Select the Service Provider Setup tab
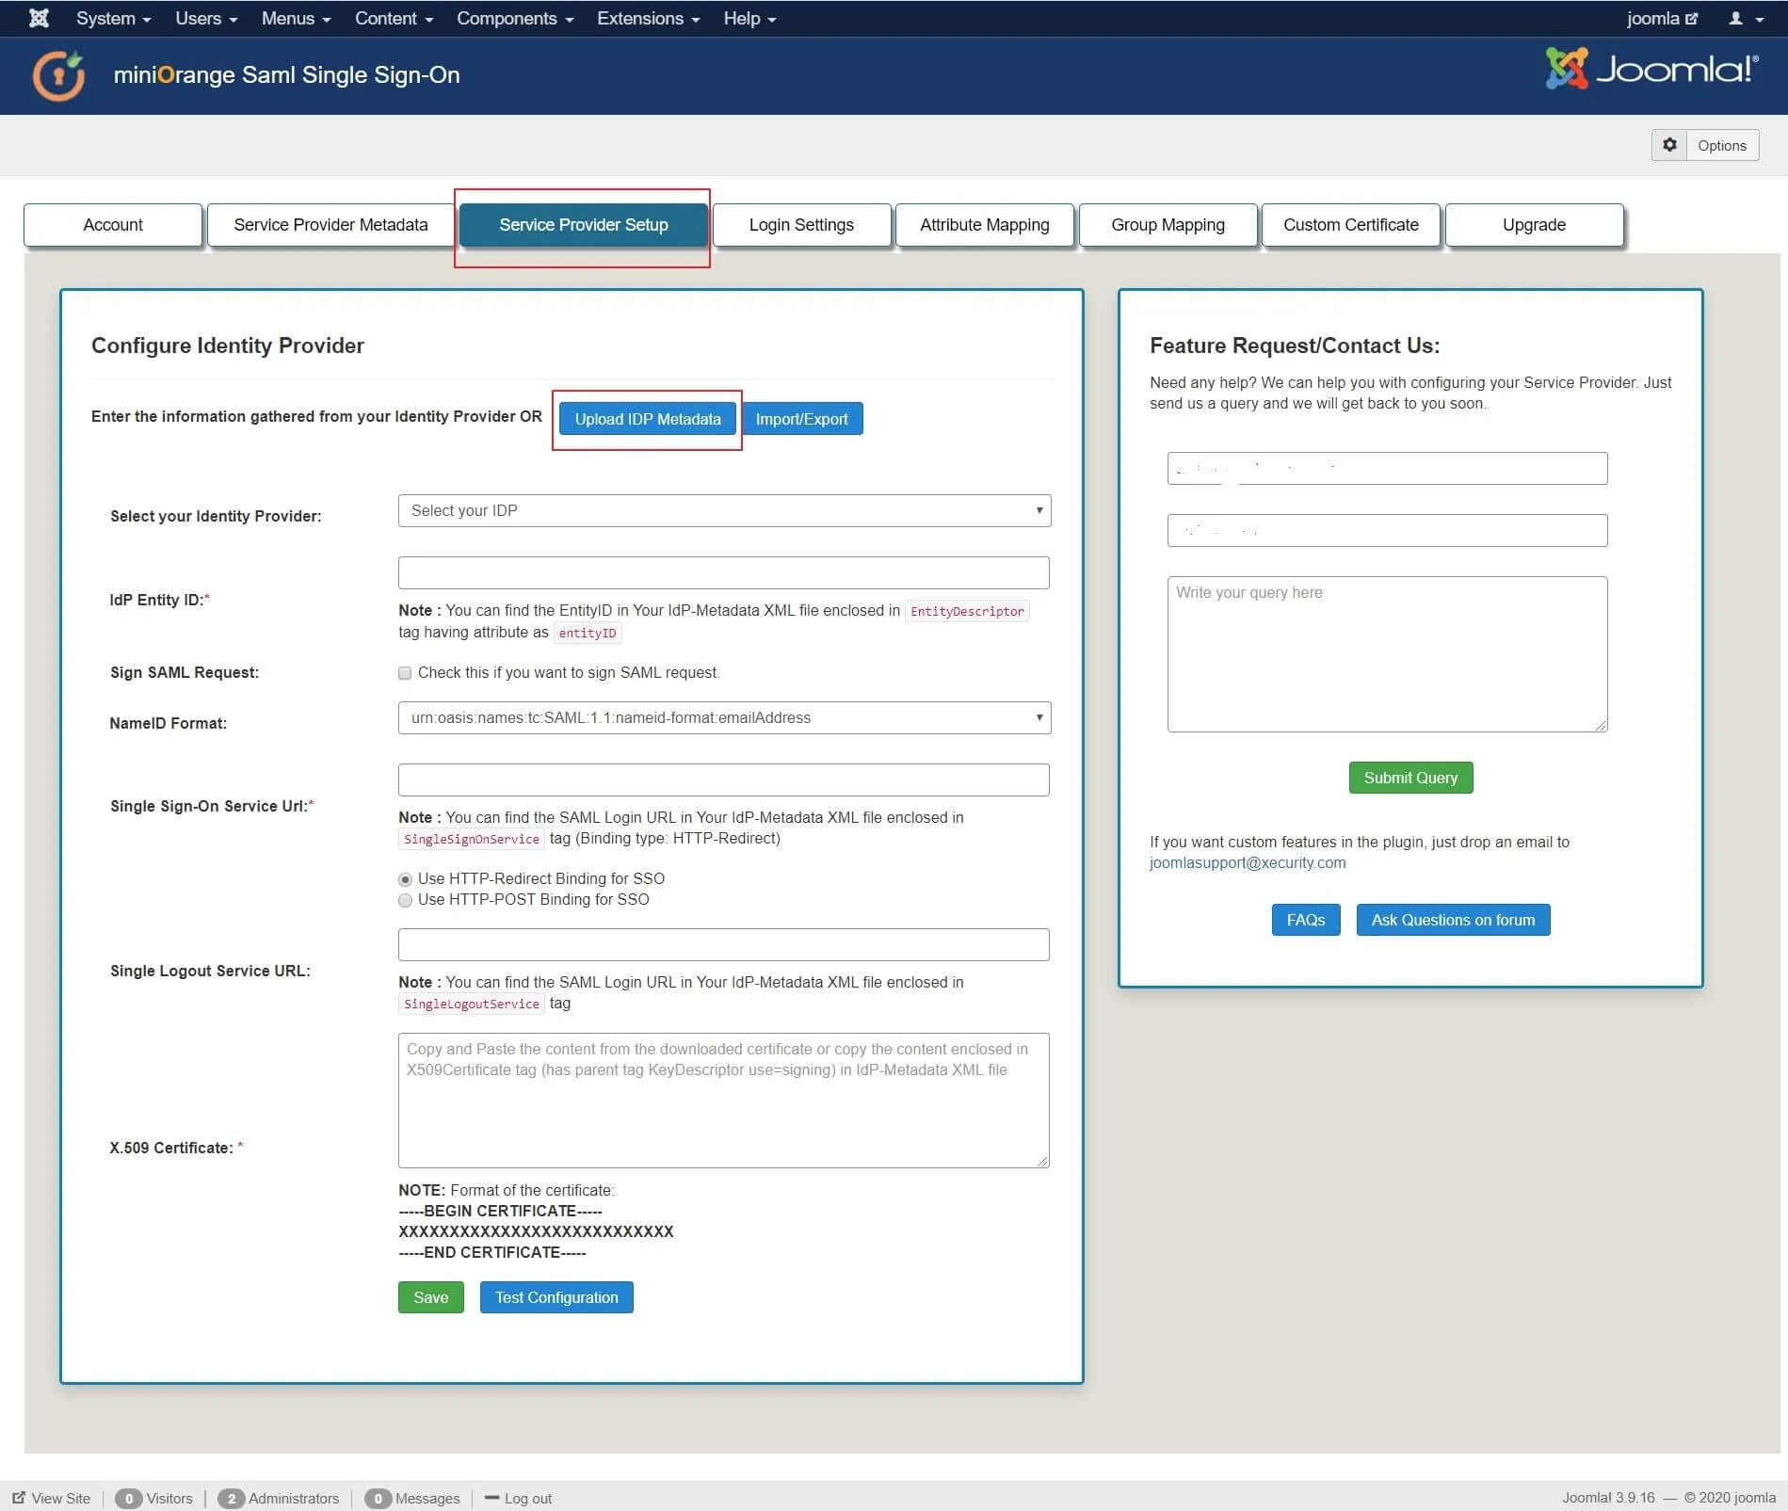This screenshot has width=1788, height=1511. tap(584, 225)
